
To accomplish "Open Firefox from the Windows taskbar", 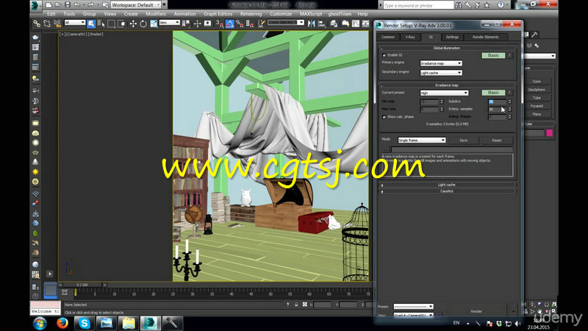I will [x=62, y=323].
